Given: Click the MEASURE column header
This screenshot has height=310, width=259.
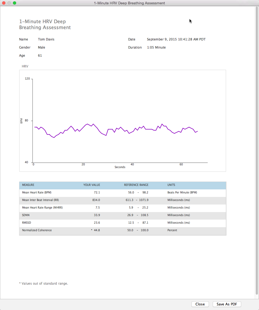Looking at the screenshot, I should pyautogui.click(x=28, y=185).
